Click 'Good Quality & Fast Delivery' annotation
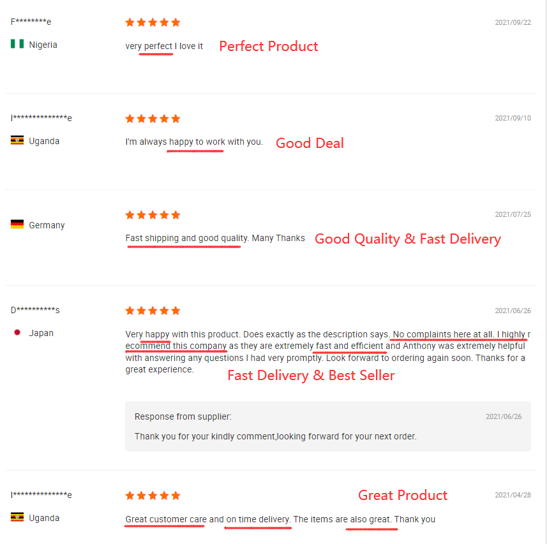 click(x=408, y=239)
